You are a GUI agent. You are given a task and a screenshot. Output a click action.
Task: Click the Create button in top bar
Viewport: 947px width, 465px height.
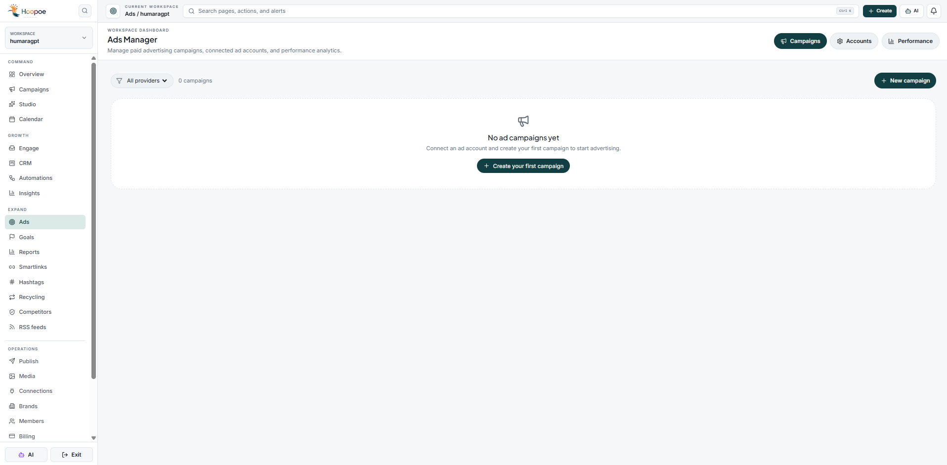pos(880,11)
